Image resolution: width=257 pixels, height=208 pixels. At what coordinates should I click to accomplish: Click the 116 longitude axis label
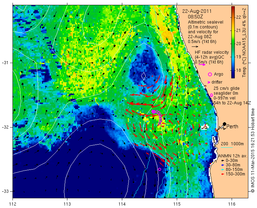[x=231, y=204]
